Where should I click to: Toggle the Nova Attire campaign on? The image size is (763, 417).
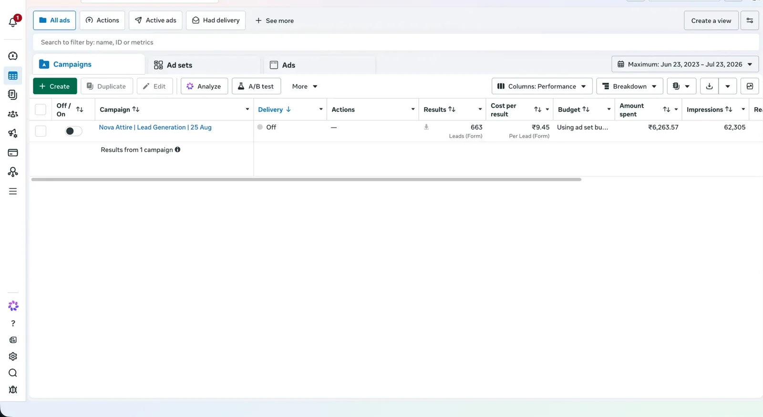(73, 131)
